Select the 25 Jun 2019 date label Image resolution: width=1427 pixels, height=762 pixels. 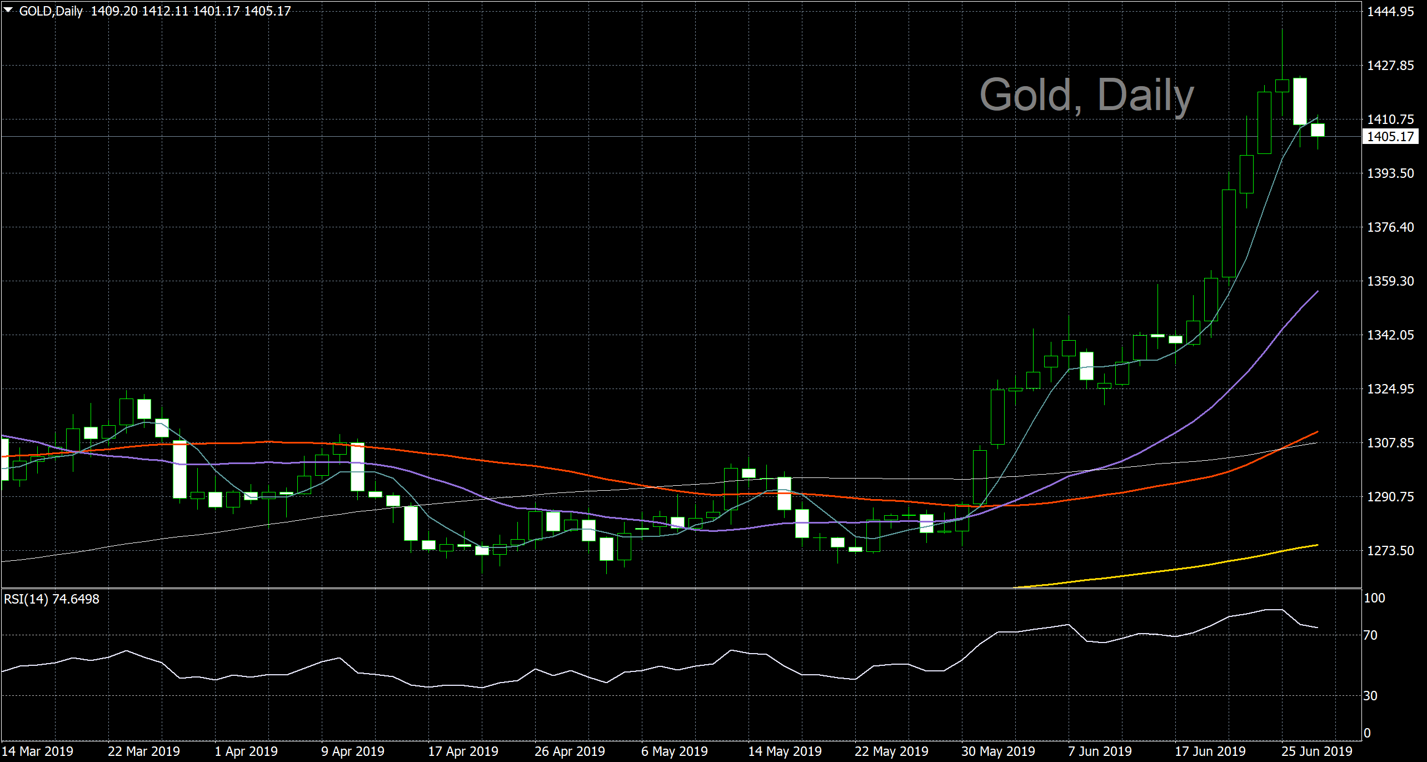point(1316,751)
